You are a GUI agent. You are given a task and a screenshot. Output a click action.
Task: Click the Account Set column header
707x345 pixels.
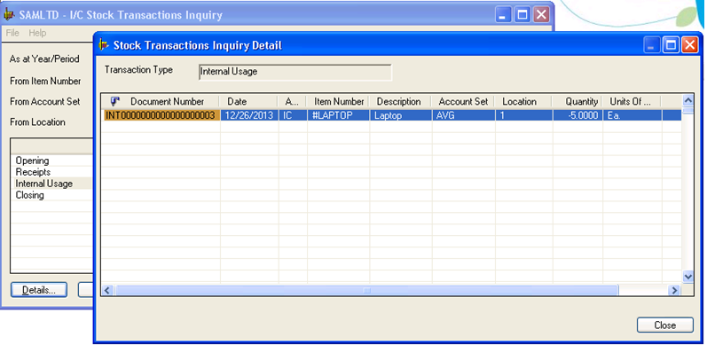(x=463, y=101)
